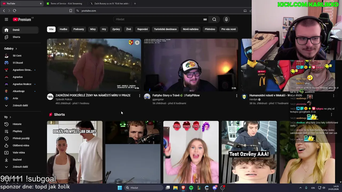Start voice search with the microphone
This screenshot has height=192, width=342.
[226, 19]
